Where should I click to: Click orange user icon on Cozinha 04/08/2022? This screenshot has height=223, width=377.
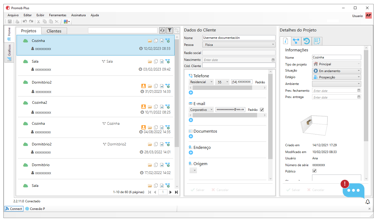[x=144, y=127]
